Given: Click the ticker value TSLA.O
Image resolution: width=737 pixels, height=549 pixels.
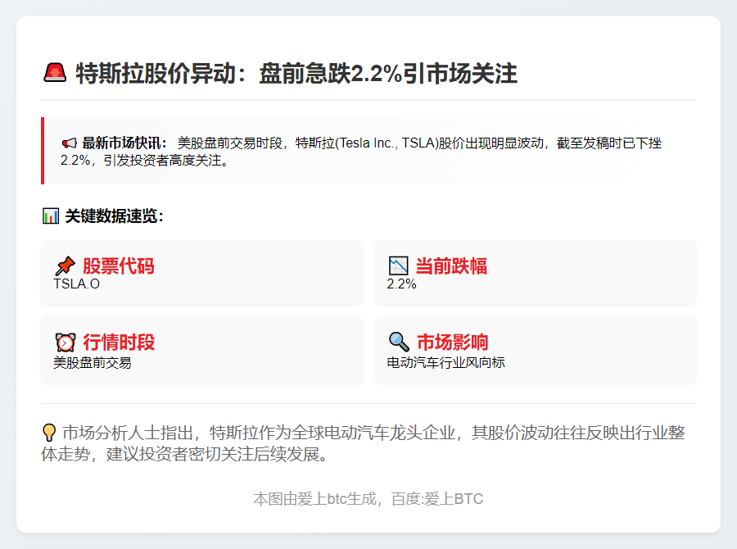Looking at the screenshot, I should click(x=77, y=284).
